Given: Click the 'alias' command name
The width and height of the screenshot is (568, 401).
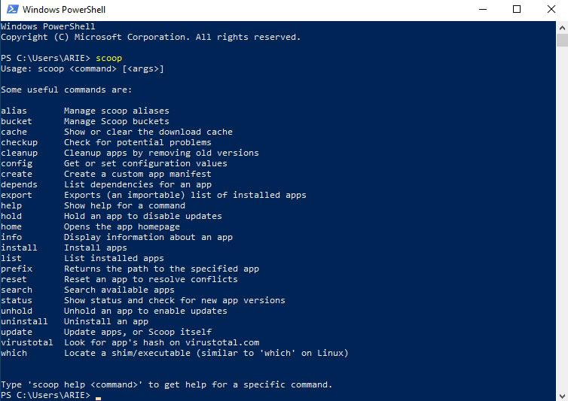Looking at the screenshot, I should (x=14, y=111).
